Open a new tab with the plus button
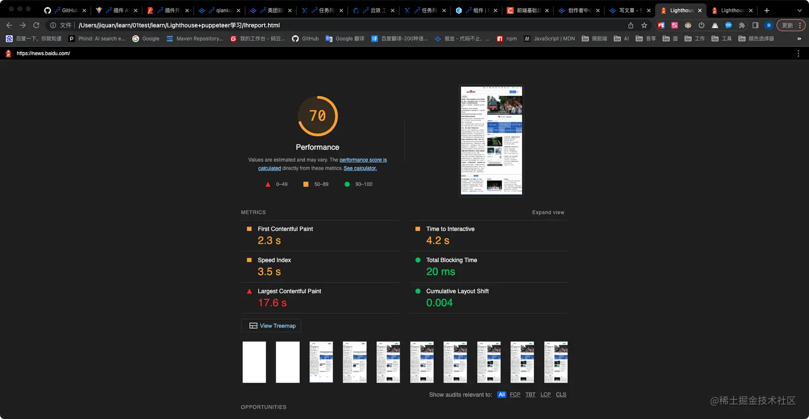809x419 pixels. [767, 10]
